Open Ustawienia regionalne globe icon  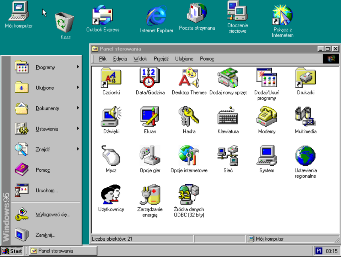pos(305,155)
